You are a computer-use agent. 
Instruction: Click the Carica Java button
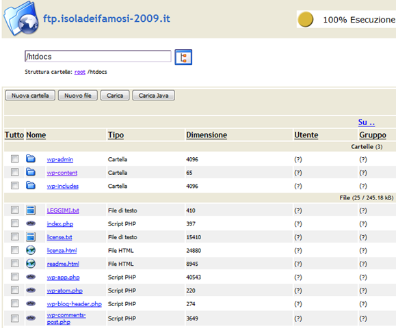coord(154,96)
